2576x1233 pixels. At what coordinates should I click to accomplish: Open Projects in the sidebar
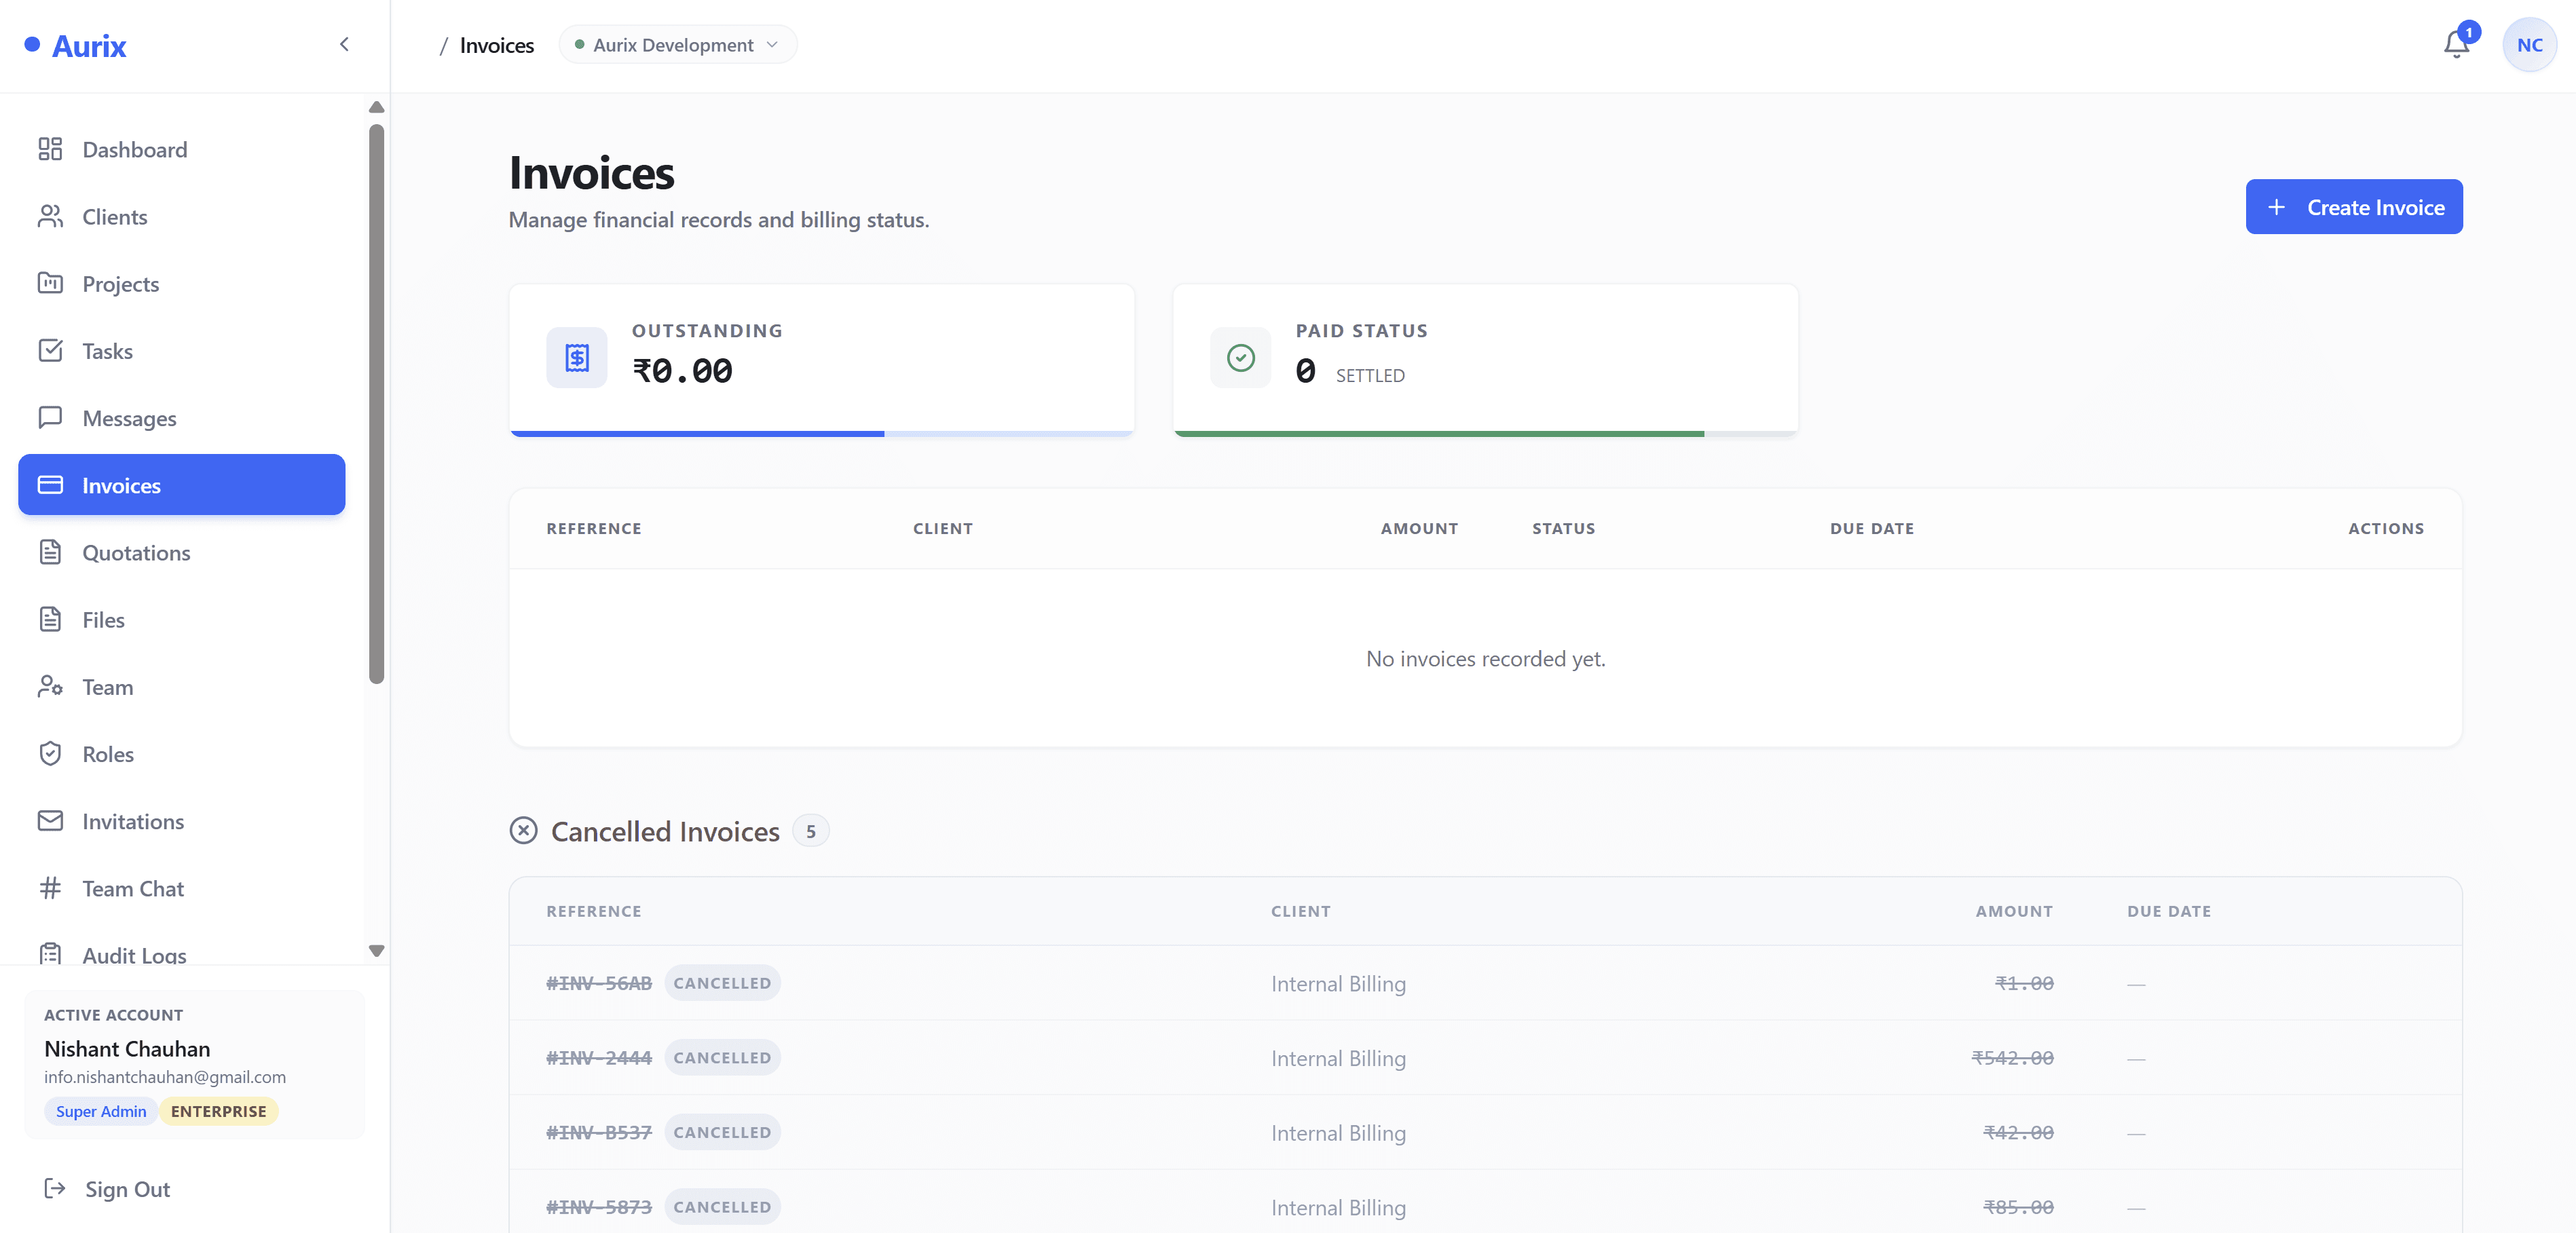tap(182, 283)
